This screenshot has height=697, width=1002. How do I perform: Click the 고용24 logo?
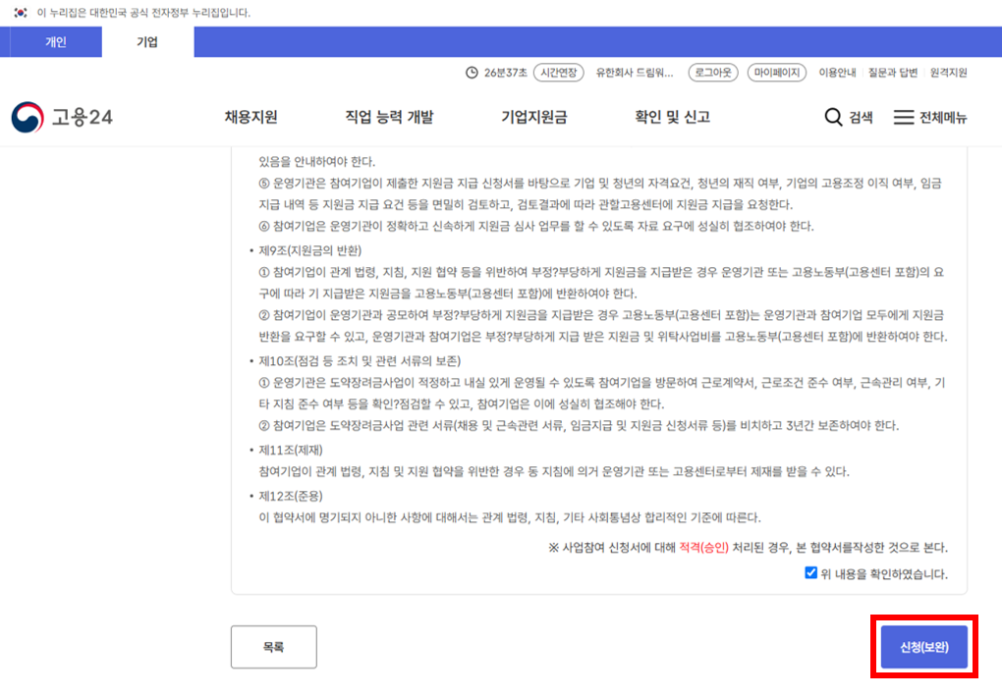pyautogui.click(x=62, y=117)
